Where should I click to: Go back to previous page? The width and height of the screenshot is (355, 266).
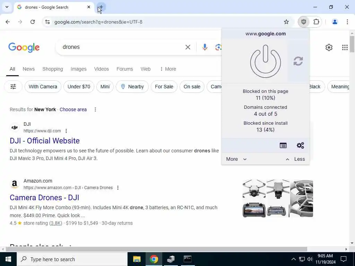(x=8, y=22)
